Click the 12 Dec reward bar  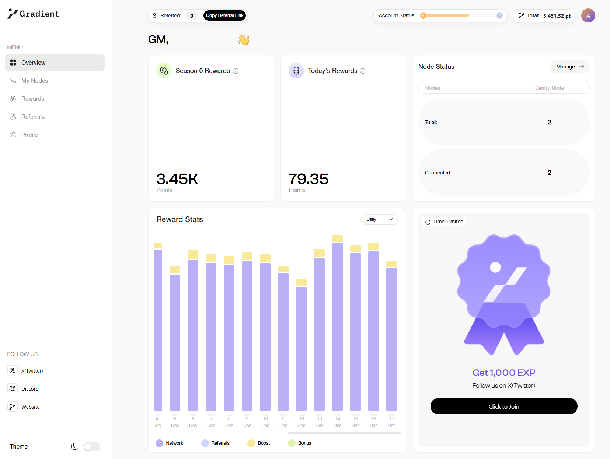(x=301, y=345)
